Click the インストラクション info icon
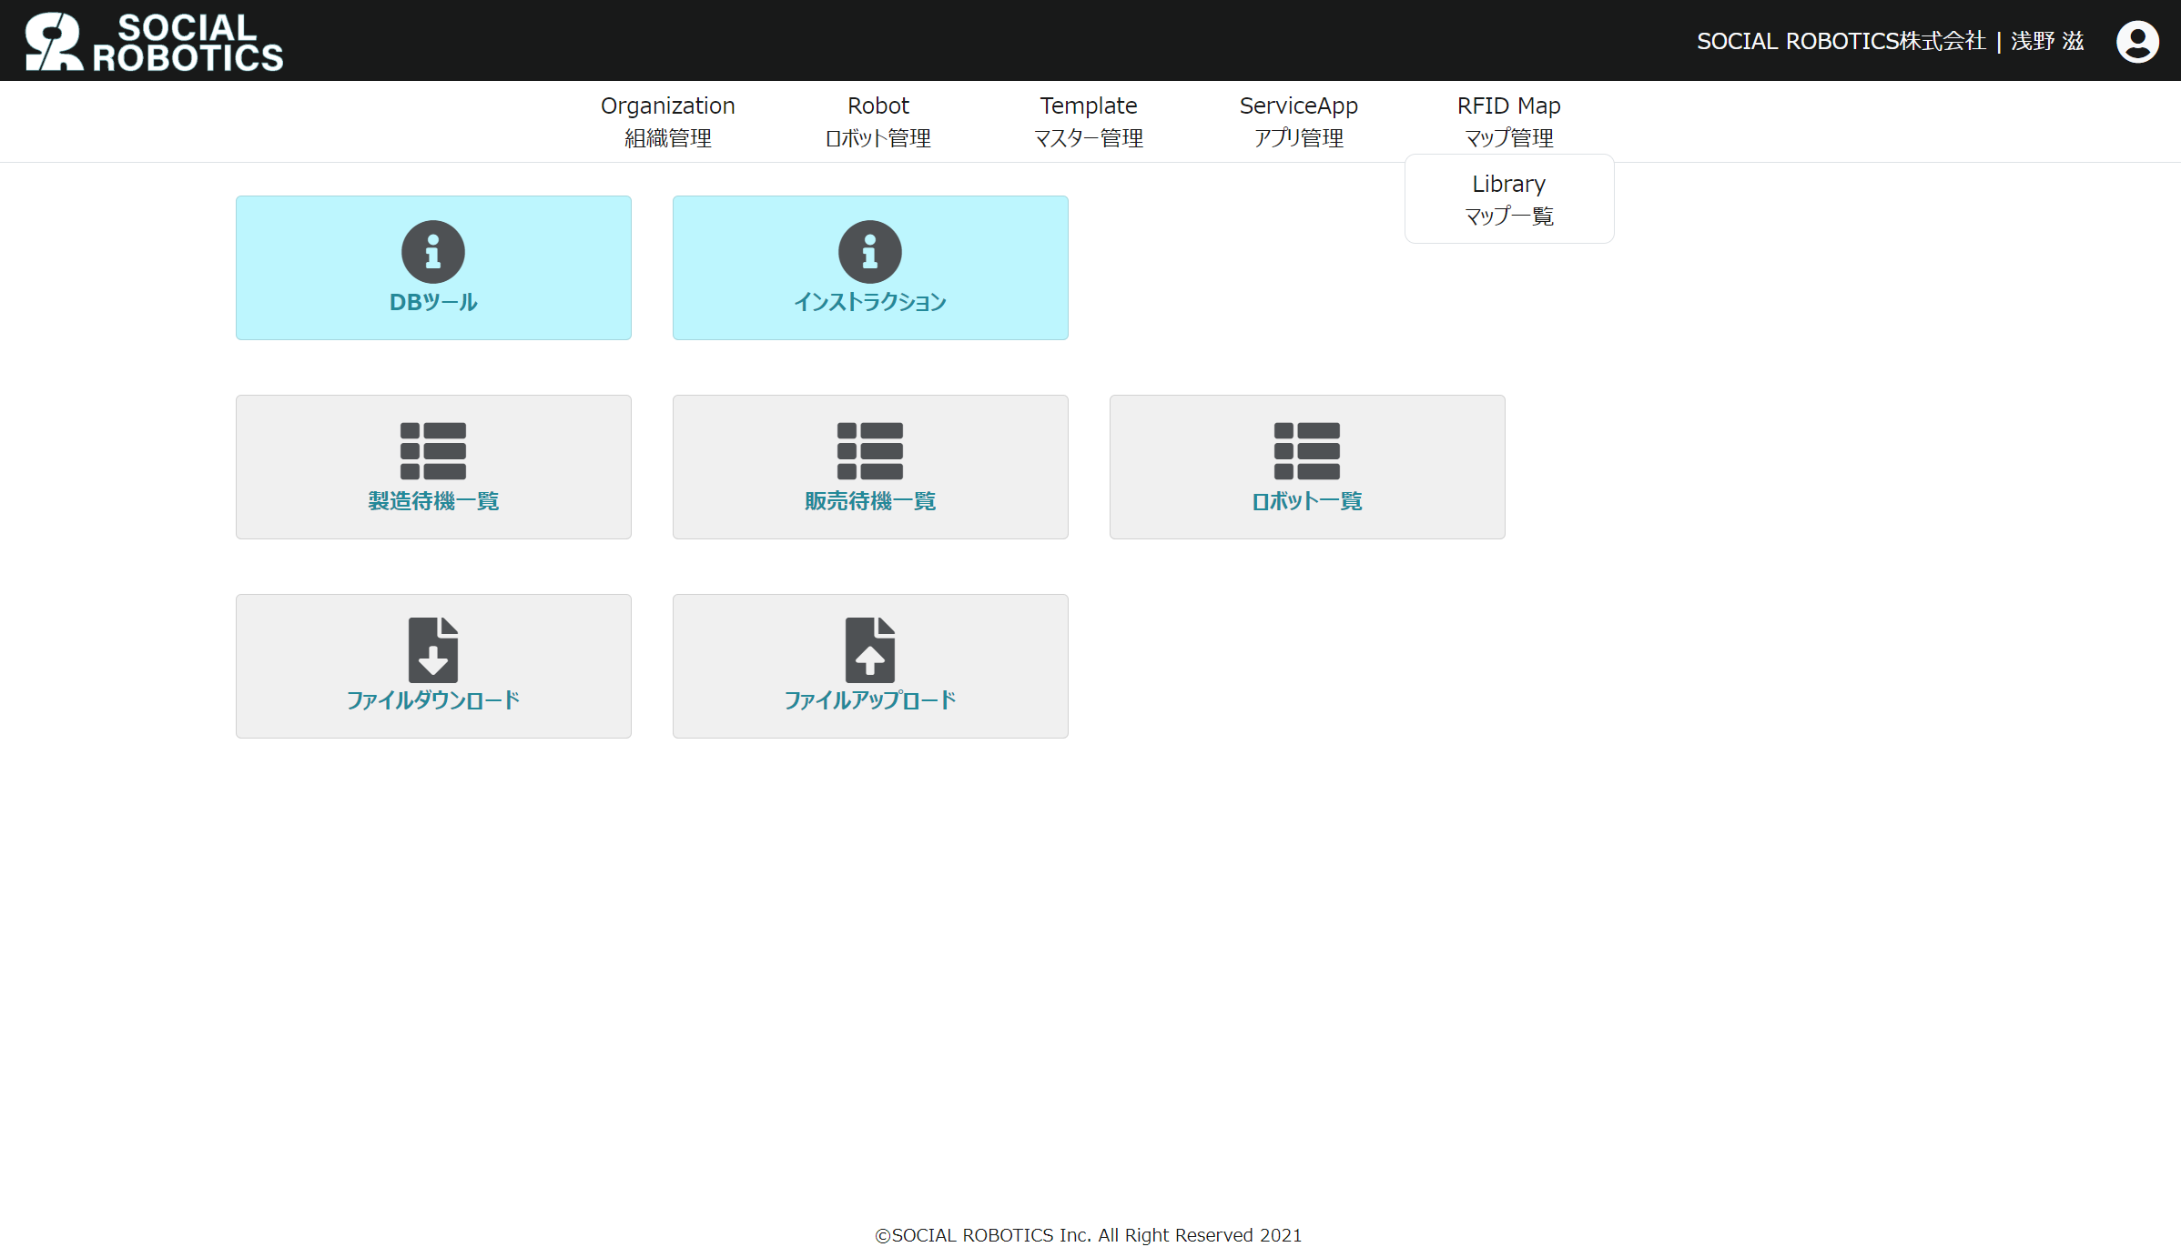2181x1247 pixels. click(870, 252)
